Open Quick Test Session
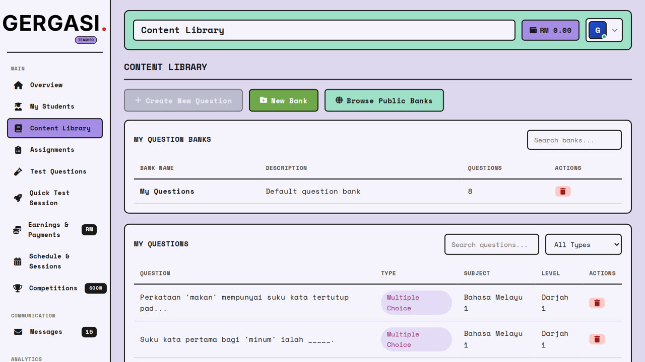This screenshot has width=645, height=362. [x=55, y=198]
